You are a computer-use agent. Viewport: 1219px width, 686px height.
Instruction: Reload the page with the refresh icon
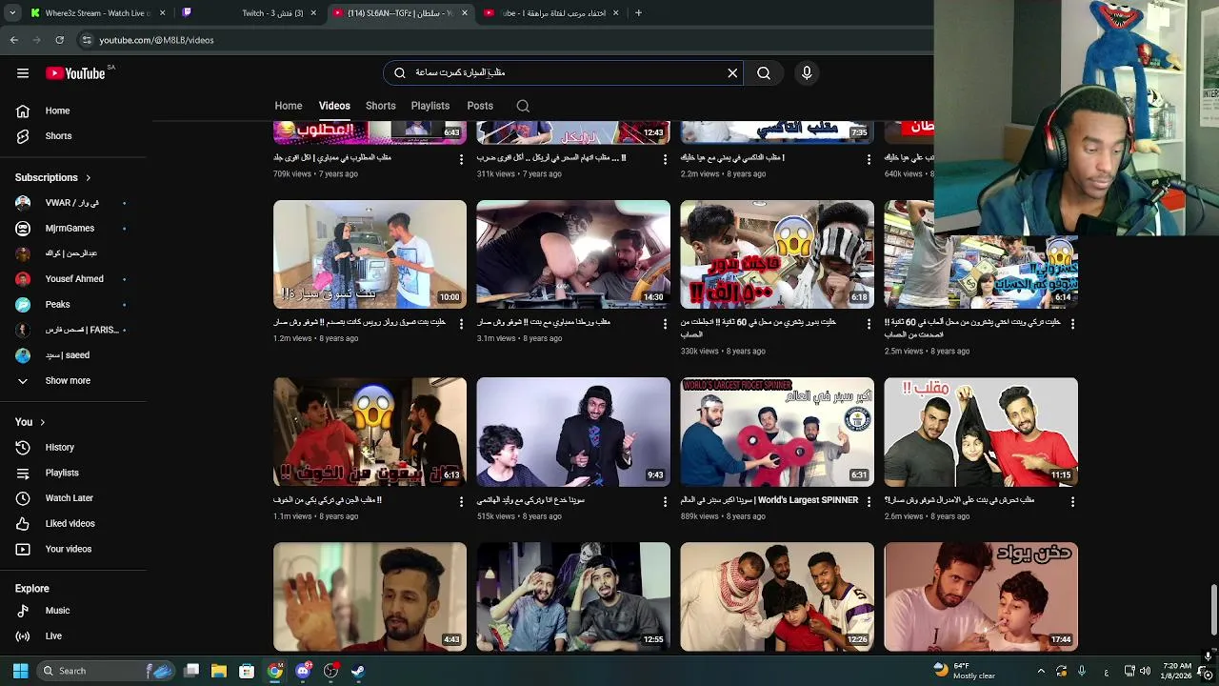(59, 40)
